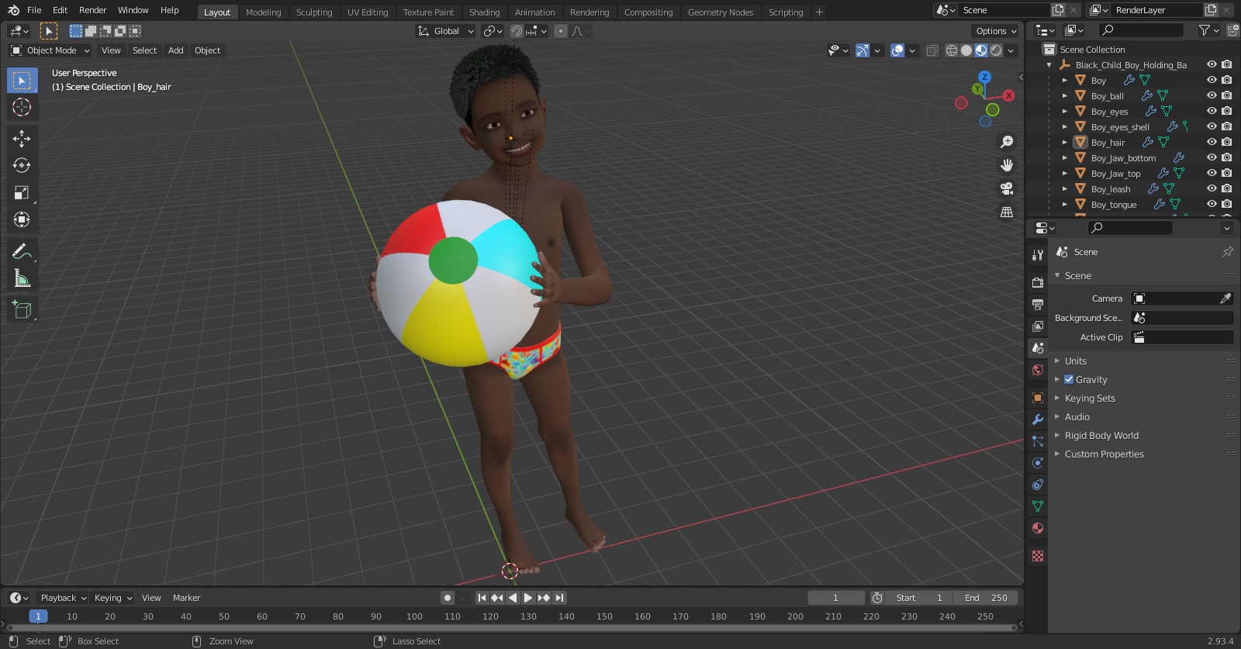Hide Boy_hair object in viewport
The image size is (1241, 649).
coord(1212,143)
